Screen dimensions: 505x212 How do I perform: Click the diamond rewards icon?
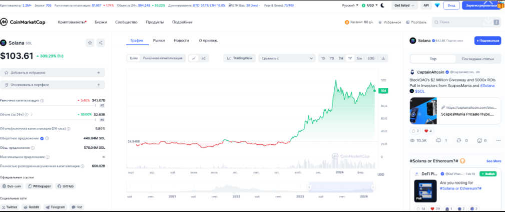(x=437, y=6)
